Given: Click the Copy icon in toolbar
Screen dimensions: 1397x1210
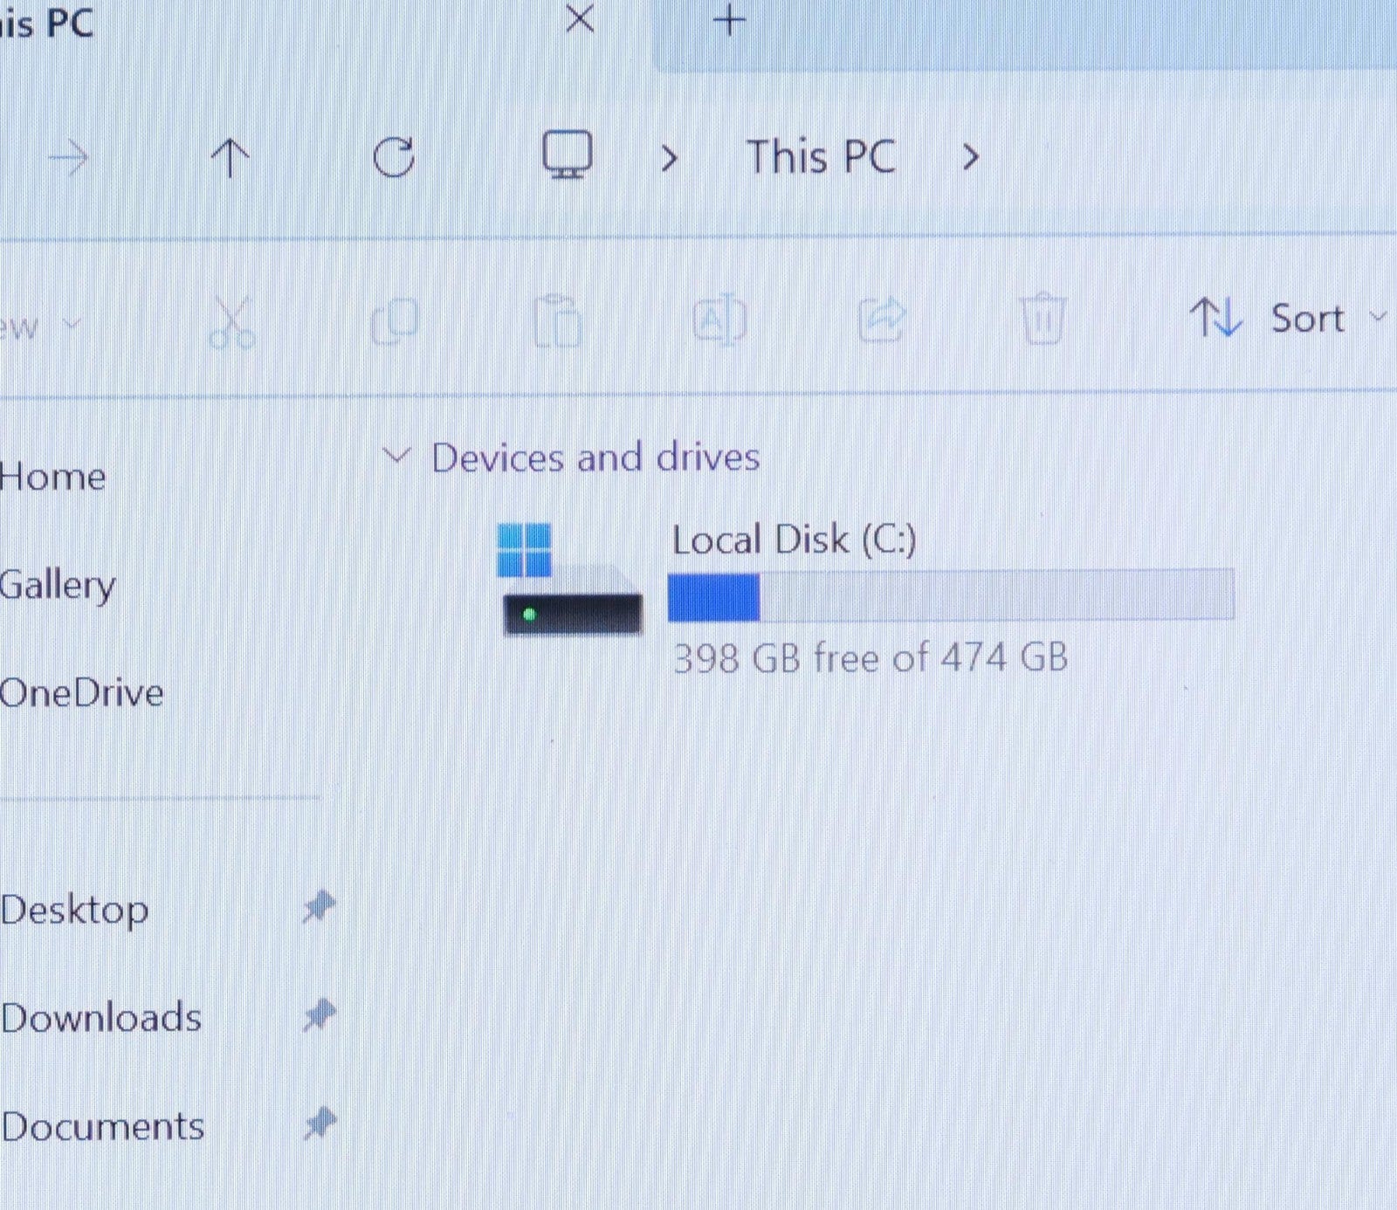Looking at the screenshot, I should pyautogui.click(x=395, y=321).
